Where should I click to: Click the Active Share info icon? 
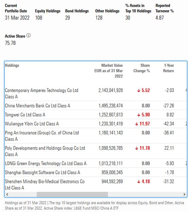tap(29, 36)
